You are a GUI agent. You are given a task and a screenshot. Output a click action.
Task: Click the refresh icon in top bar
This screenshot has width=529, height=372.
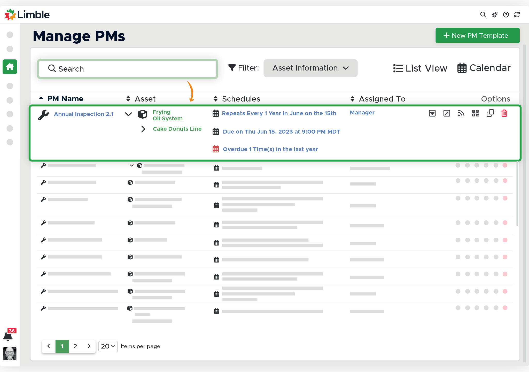click(517, 15)
